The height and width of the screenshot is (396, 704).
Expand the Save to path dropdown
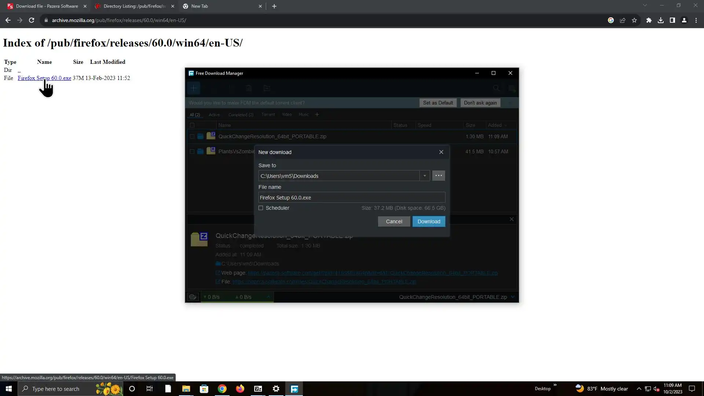coord(425,176)
